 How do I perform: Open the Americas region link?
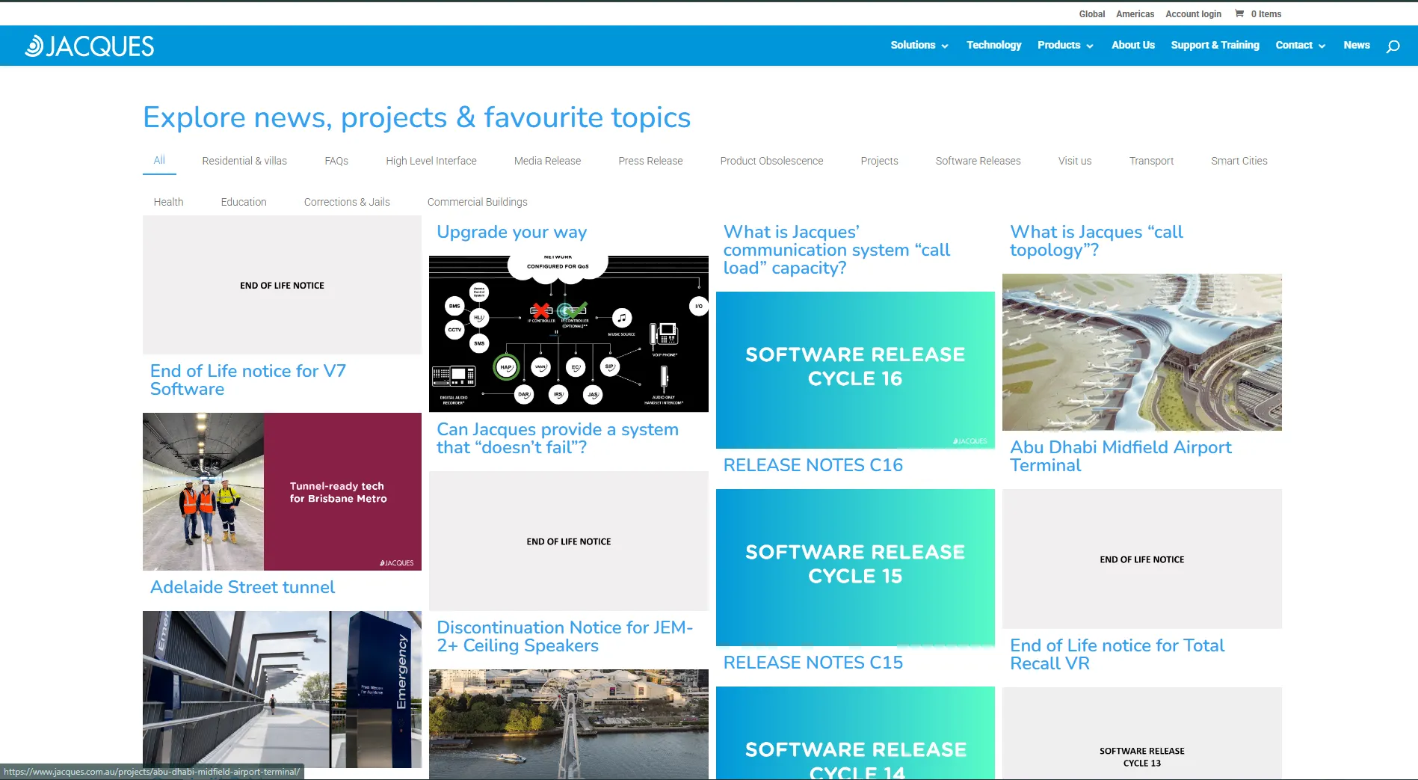1135,13
